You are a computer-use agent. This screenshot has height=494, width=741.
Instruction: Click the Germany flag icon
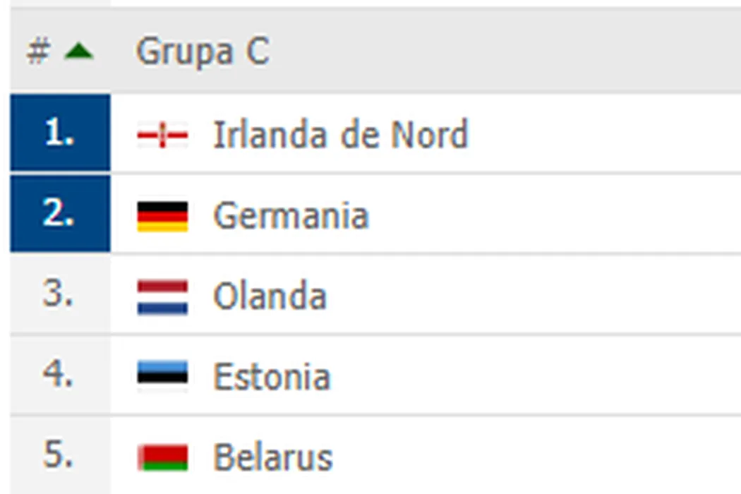[x=162, y=216]
